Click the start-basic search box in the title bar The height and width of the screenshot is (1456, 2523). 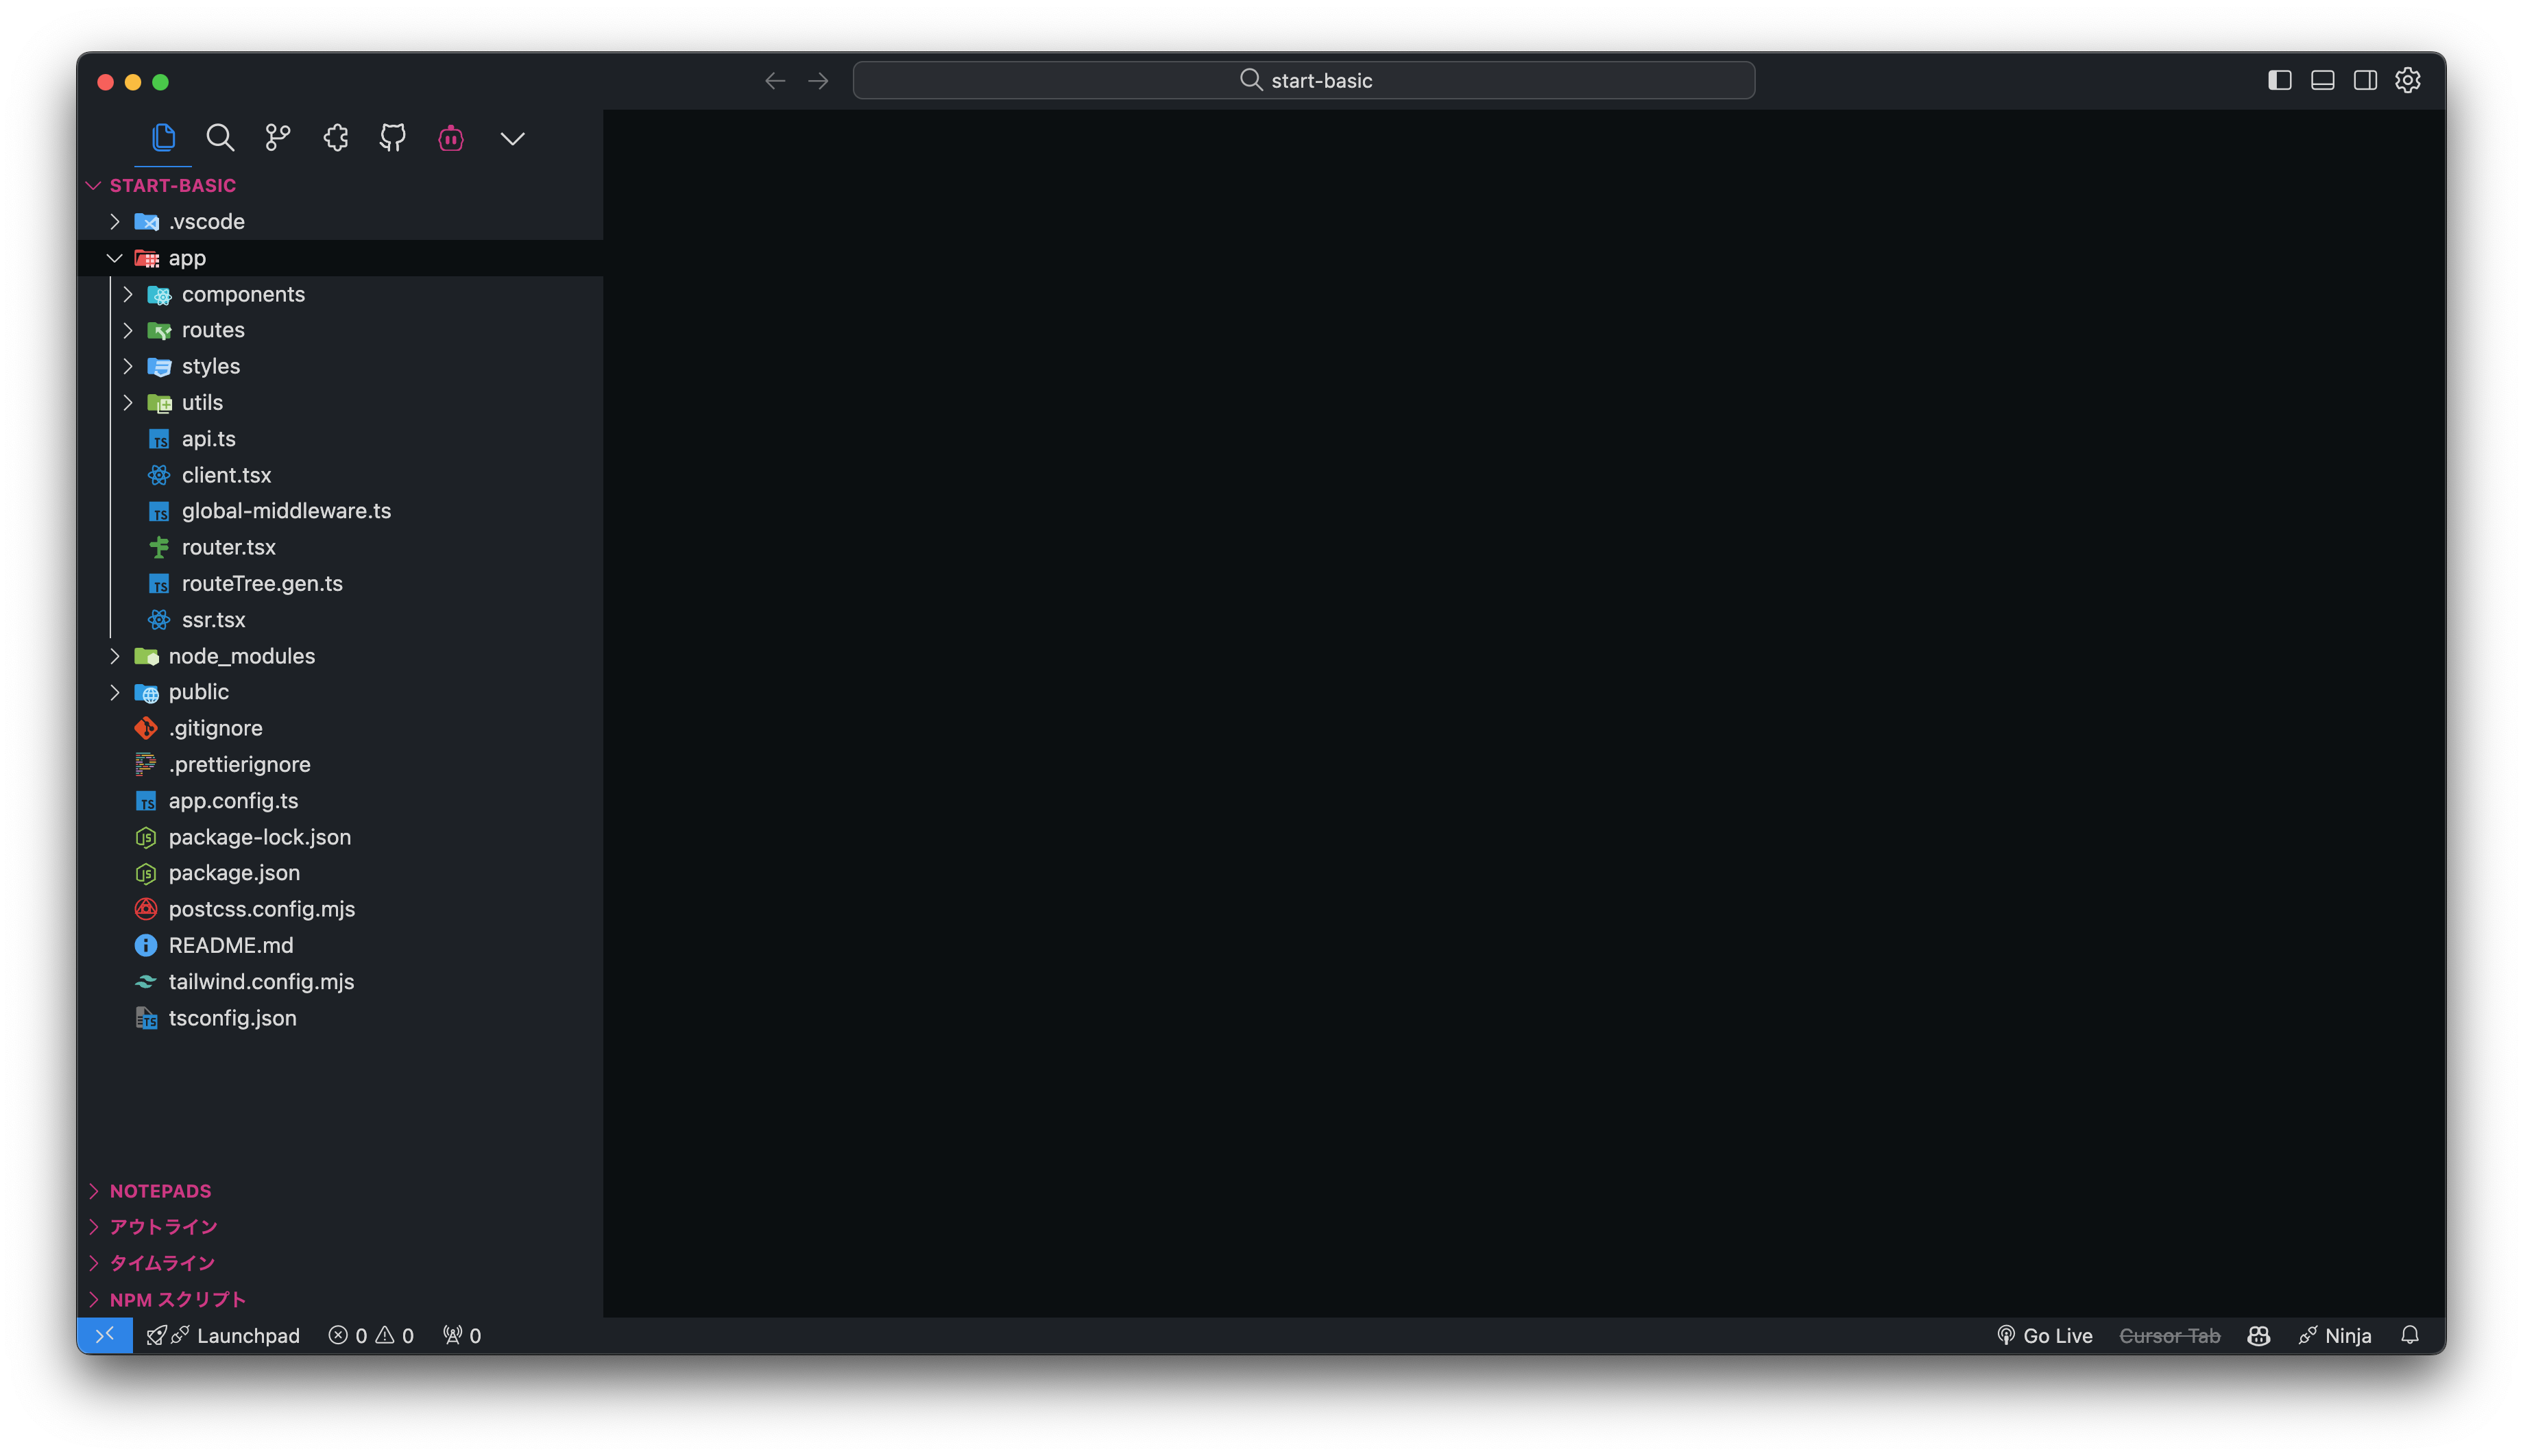click(1303, 80)
